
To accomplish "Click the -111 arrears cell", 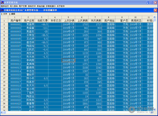I will click(x=42, y=28).
